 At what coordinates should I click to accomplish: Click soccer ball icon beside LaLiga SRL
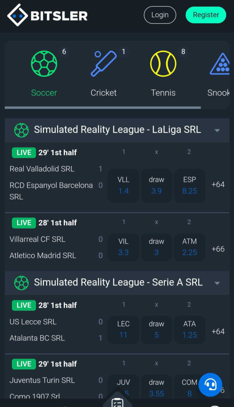click(x=21, y=130)
